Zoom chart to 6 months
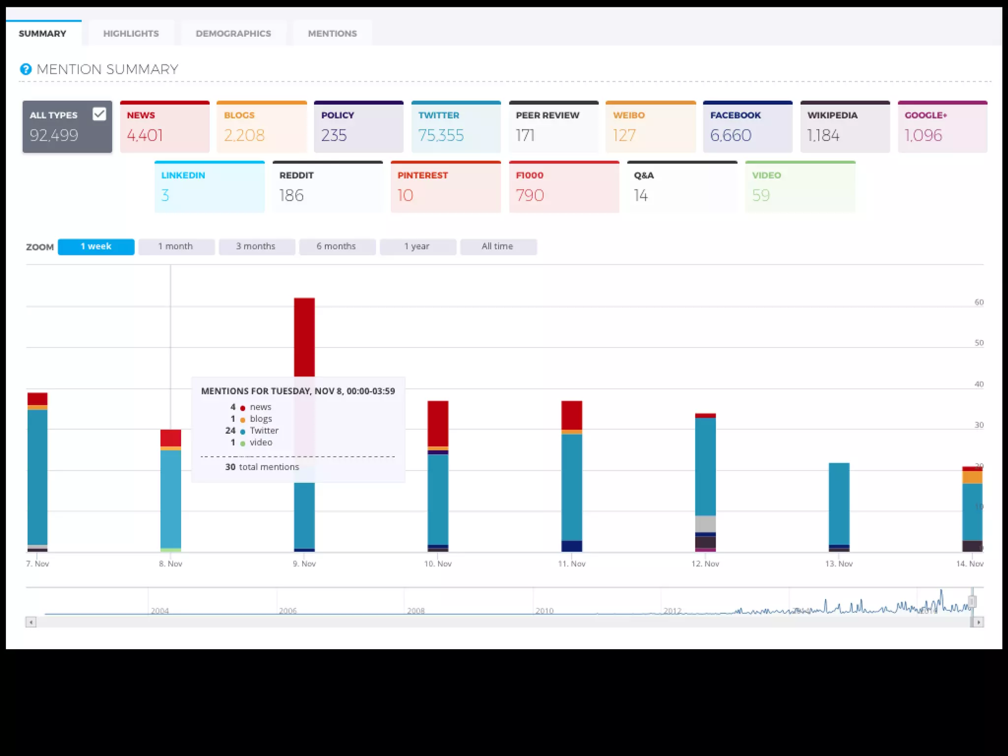Screen dimensions: 1008x756 point(337,247)
